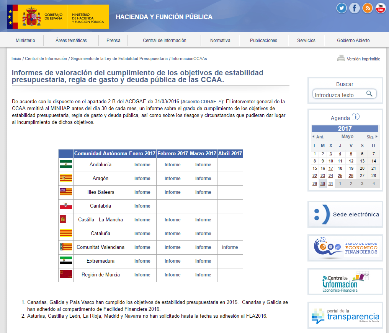Open the Facebook social icon
The width and height of the screenshot is (389, 333).
(x=355, y=8)
